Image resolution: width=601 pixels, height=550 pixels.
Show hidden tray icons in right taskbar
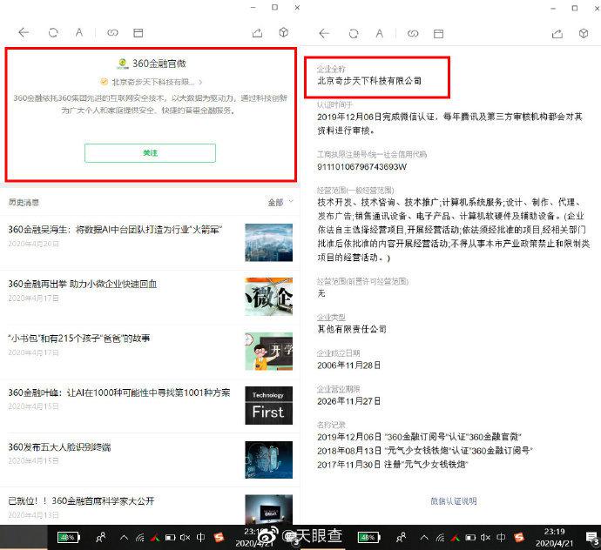[424, 538]
